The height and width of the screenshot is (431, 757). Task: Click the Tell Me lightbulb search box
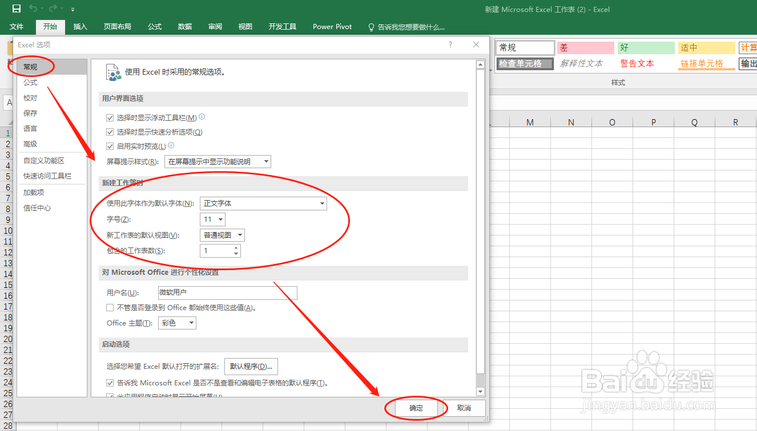tap(406, 27)
